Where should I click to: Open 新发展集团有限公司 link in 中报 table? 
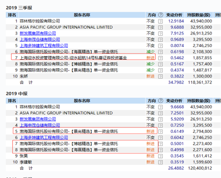[x=38, y=119]
